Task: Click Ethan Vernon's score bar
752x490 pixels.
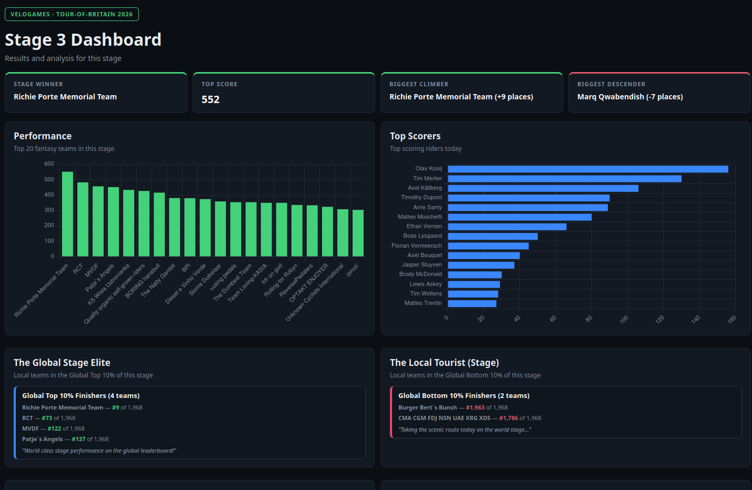Action: pos(507,227)
